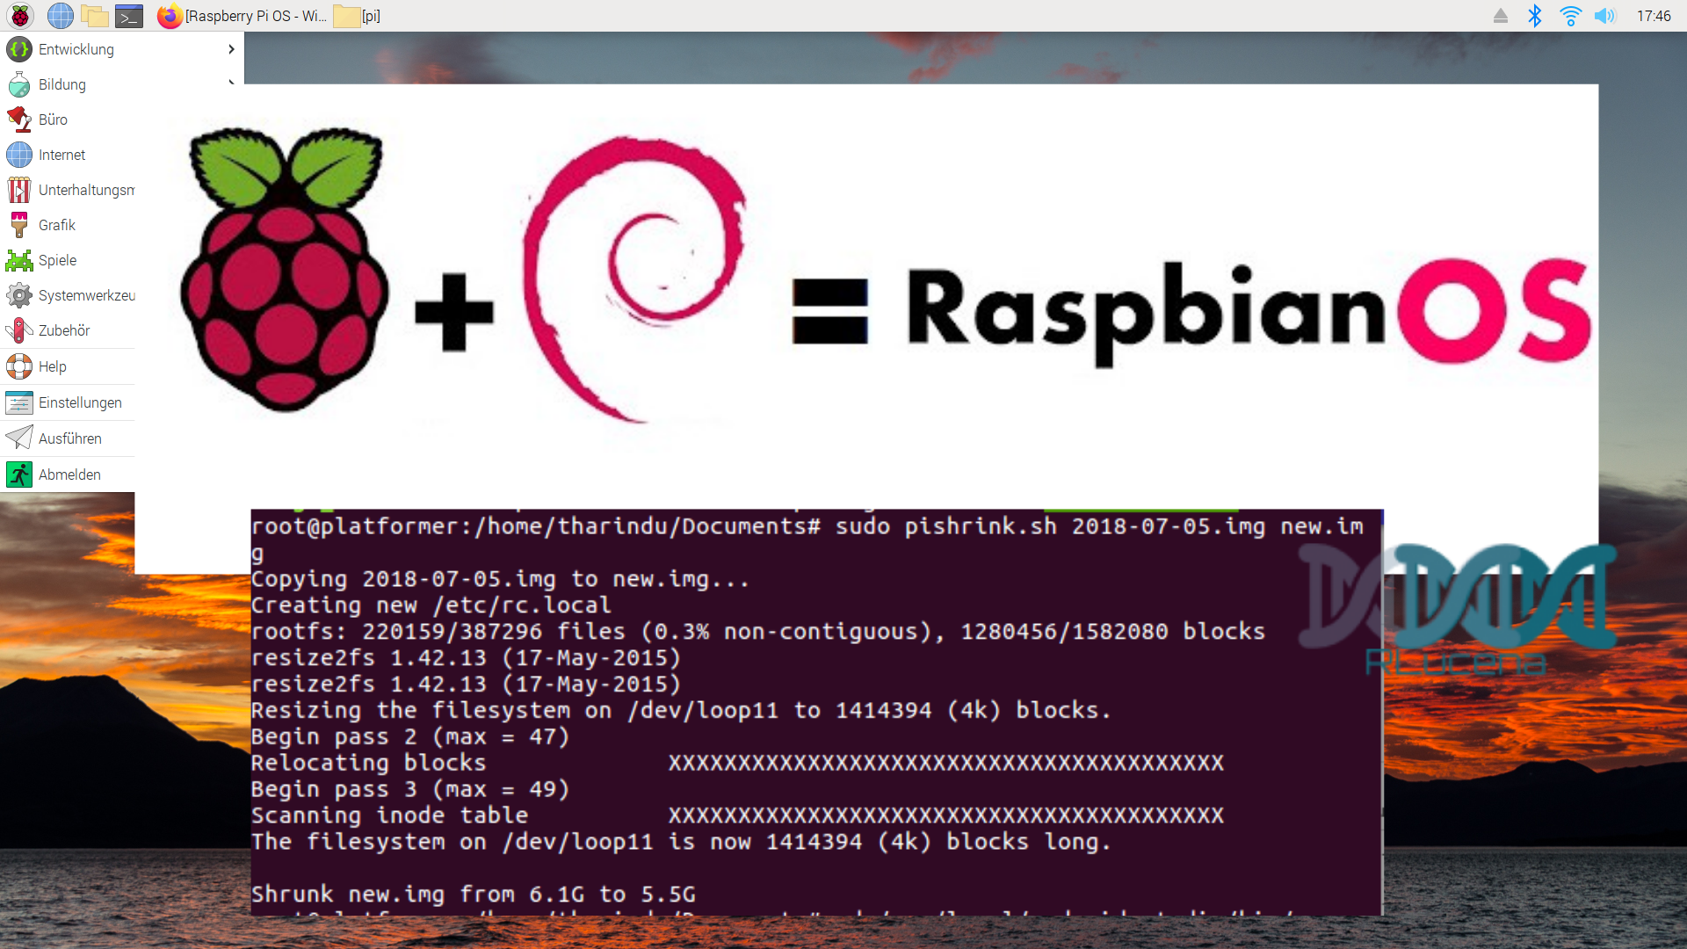Open the Grafik menu category

pos(68,225)
